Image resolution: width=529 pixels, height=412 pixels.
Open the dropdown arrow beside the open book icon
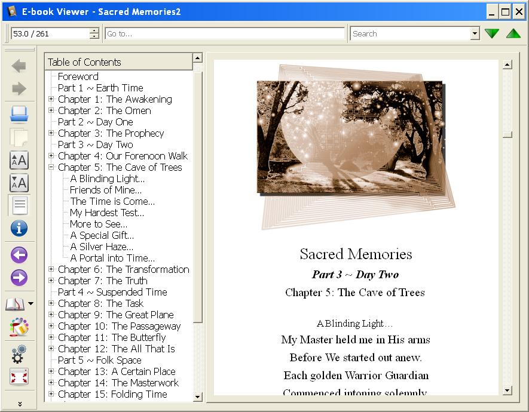tap(30, 303)
